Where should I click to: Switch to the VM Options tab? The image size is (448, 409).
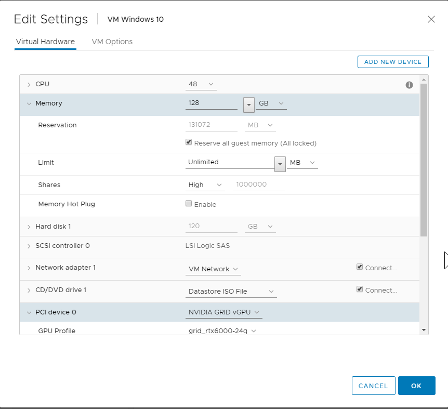pyautogui.click(x=112, y=42)
